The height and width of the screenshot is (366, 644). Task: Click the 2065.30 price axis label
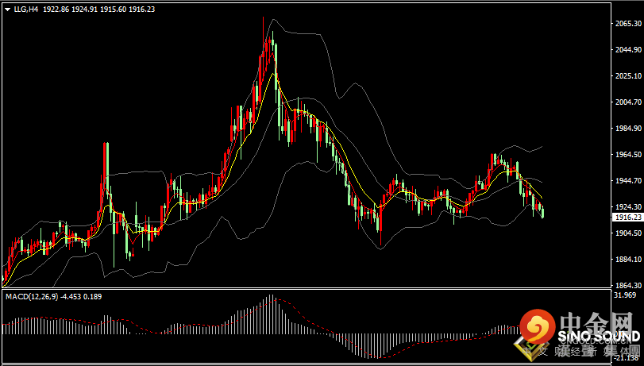point(627,24)
